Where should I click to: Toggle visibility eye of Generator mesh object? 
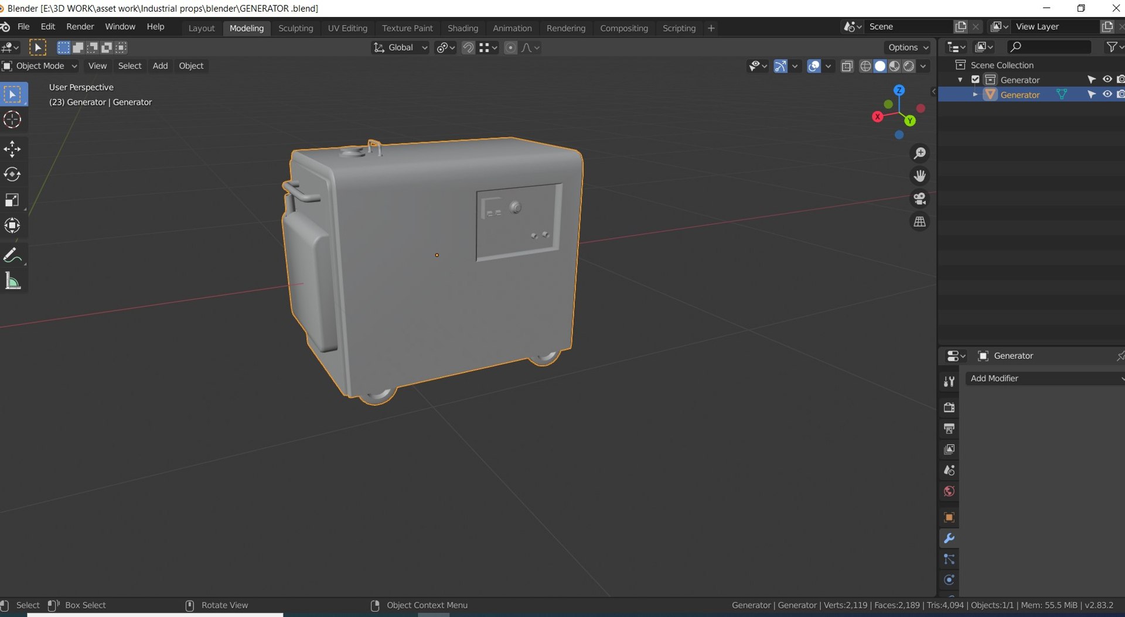coord(1107,94)
